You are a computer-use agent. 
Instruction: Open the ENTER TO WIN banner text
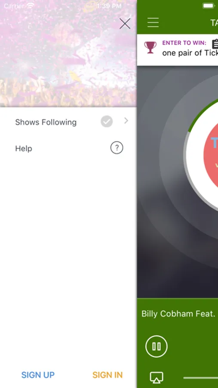184,43
